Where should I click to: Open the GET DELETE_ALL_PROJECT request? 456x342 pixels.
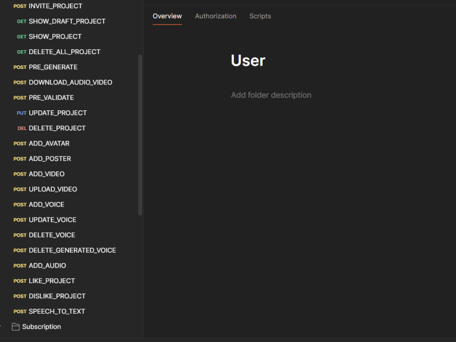coord(58,52)
